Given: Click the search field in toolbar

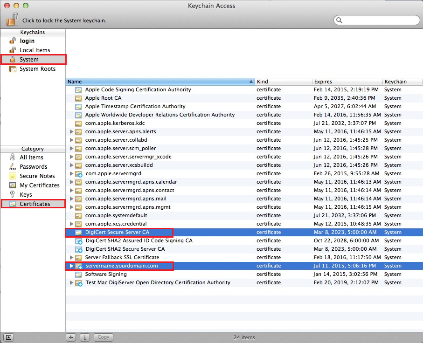Looking at the screenshot, I should pos(377,20).
